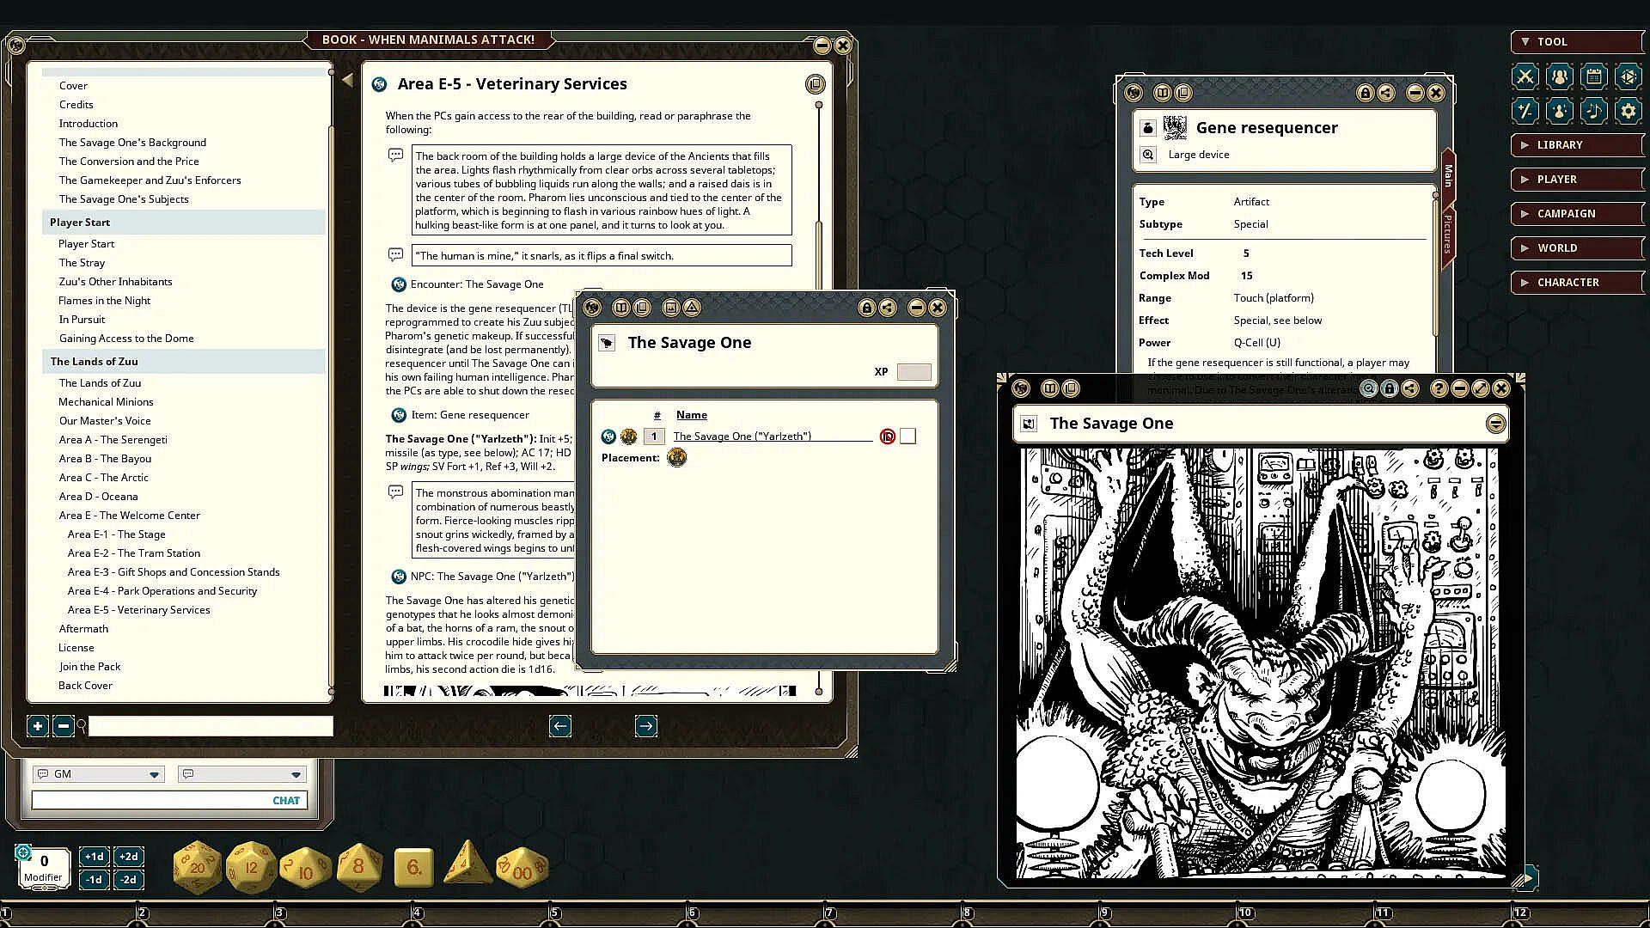Click the gear options tool icon
This screenshot has height=928, width=1650.
click(x=1628, y=111)
